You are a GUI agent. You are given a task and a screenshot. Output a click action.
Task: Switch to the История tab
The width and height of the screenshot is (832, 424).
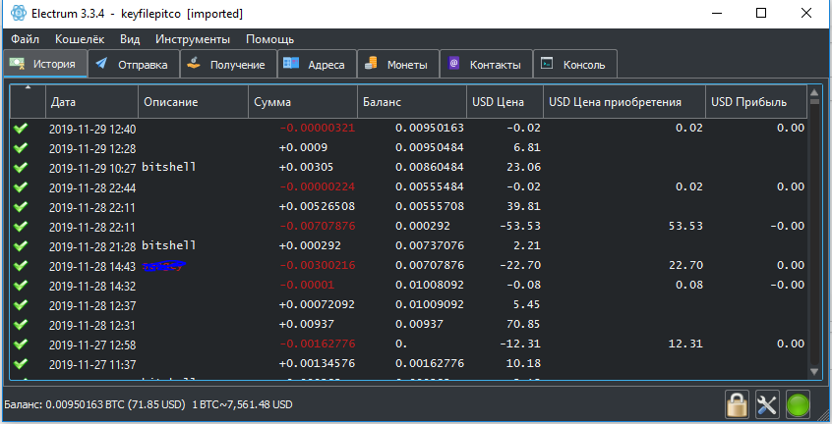coord(45,64)
